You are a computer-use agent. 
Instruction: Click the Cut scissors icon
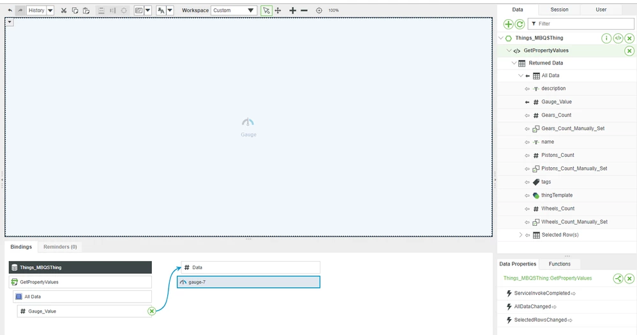(x=64, y=11)
